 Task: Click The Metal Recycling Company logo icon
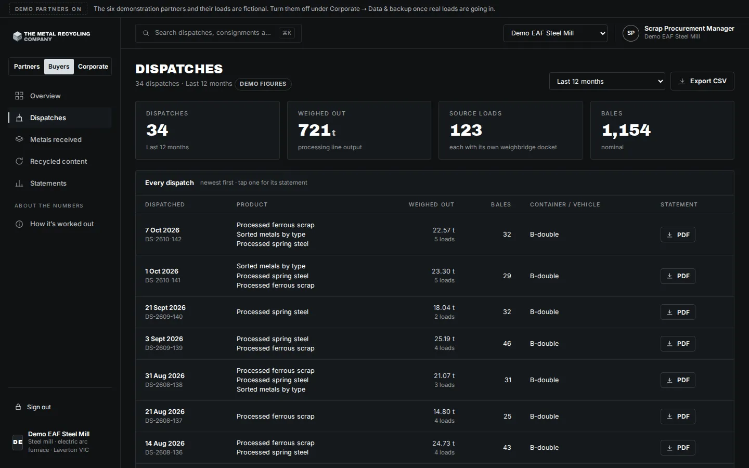[17, 36]
